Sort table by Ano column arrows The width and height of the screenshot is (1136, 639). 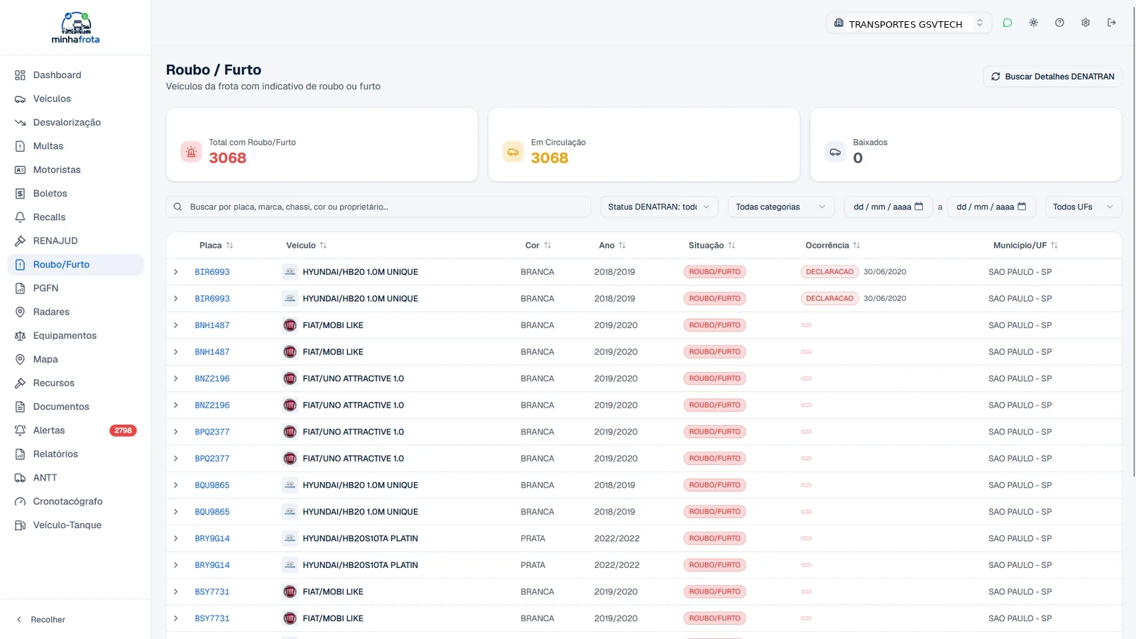point(622,246)
